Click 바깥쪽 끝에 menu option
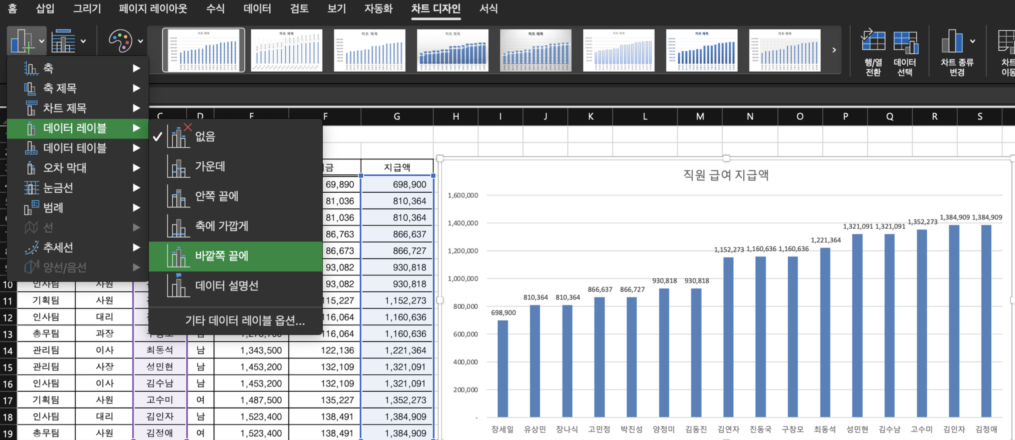Image resolution: width=1015 pixels, height=440 pixels. tap(221, 256)
